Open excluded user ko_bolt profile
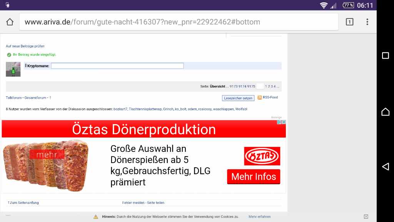Viewport: 394px width, 222px height. pos(181,109)
